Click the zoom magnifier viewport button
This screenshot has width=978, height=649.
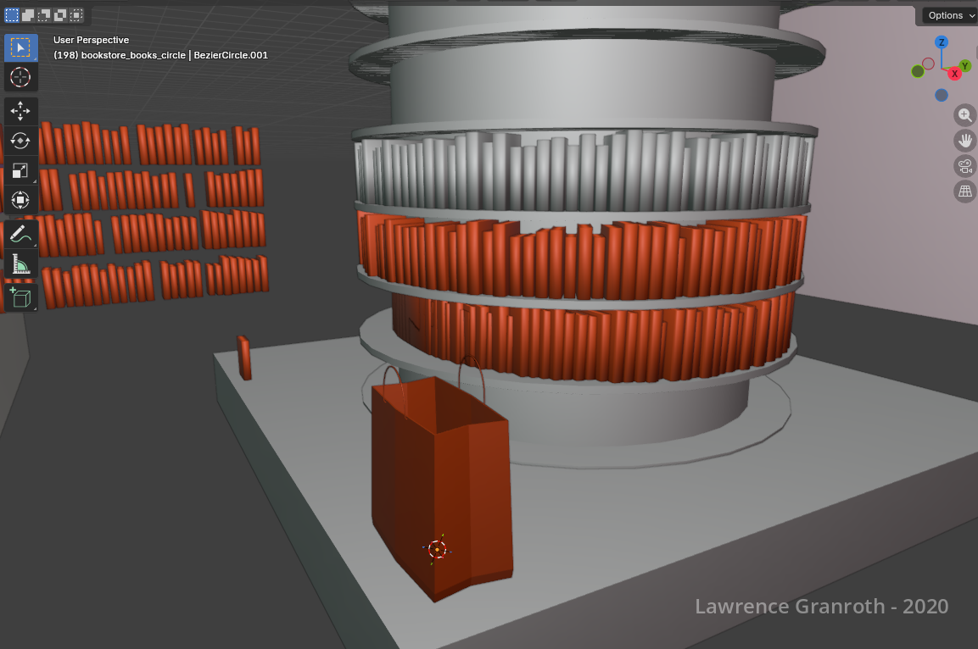pos(964,114)
